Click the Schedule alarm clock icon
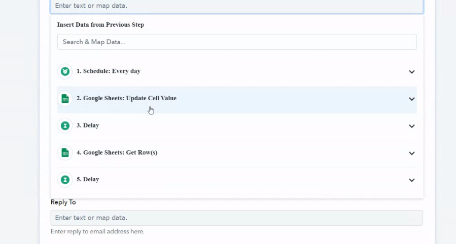Image resolution: width=456 pixels, height=244 pixels. (65, 71)
